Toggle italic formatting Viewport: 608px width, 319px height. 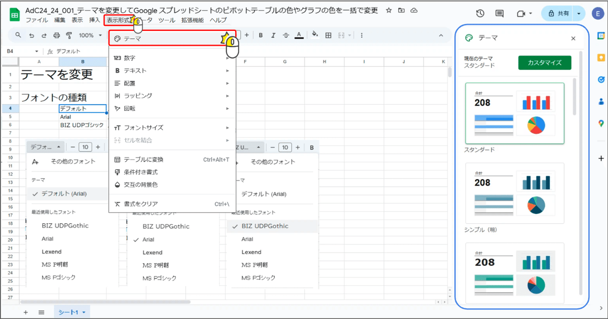pos(273,35)
